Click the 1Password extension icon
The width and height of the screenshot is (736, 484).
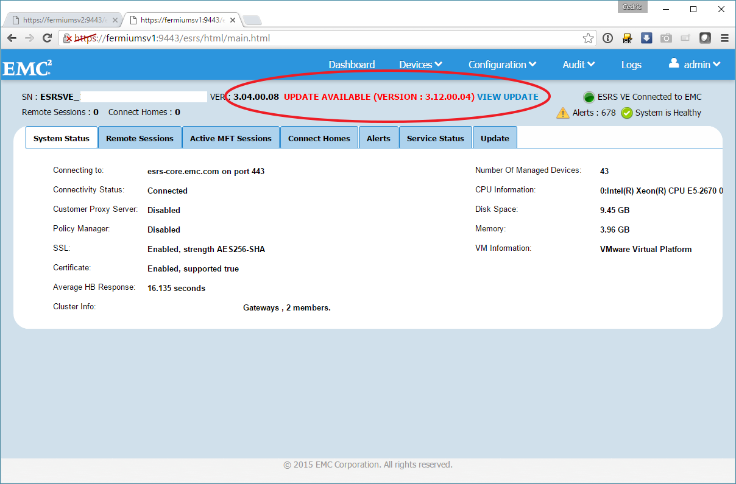(607, 38)
